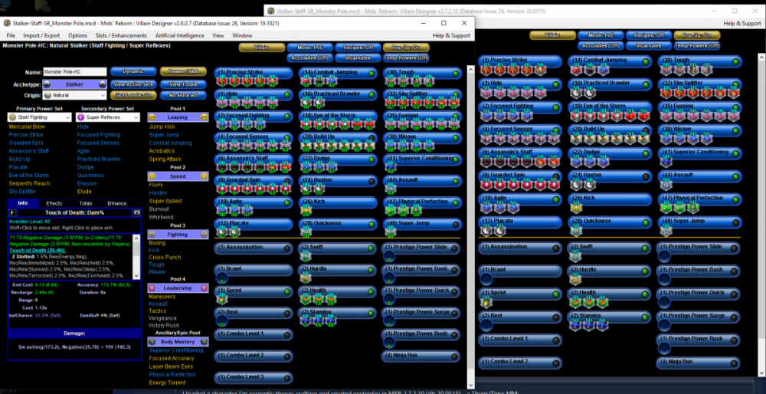Click Assault's enhancement slot in the front window
The image size is (766, 394).
[x=391, y=189]
